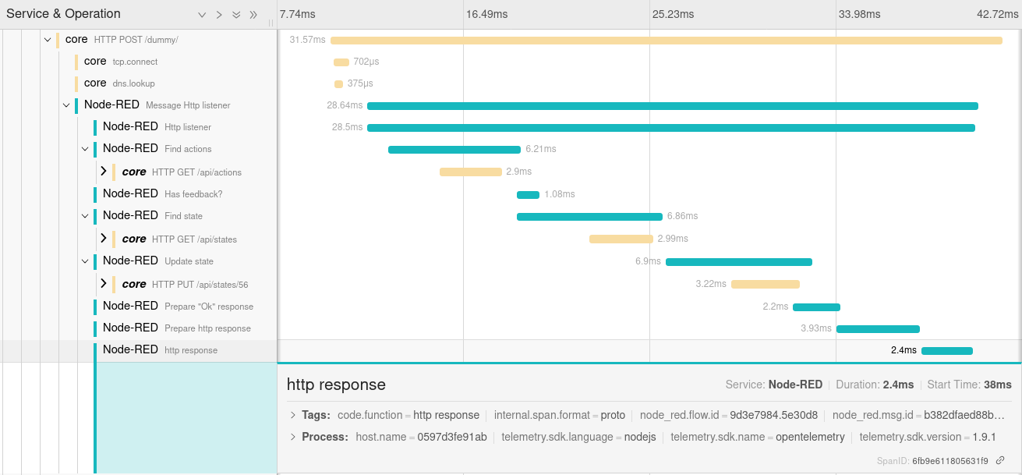Click the 375µs dns.lookup span bar
Screen dimensions: 1022x475
click(x=338, y=84)
